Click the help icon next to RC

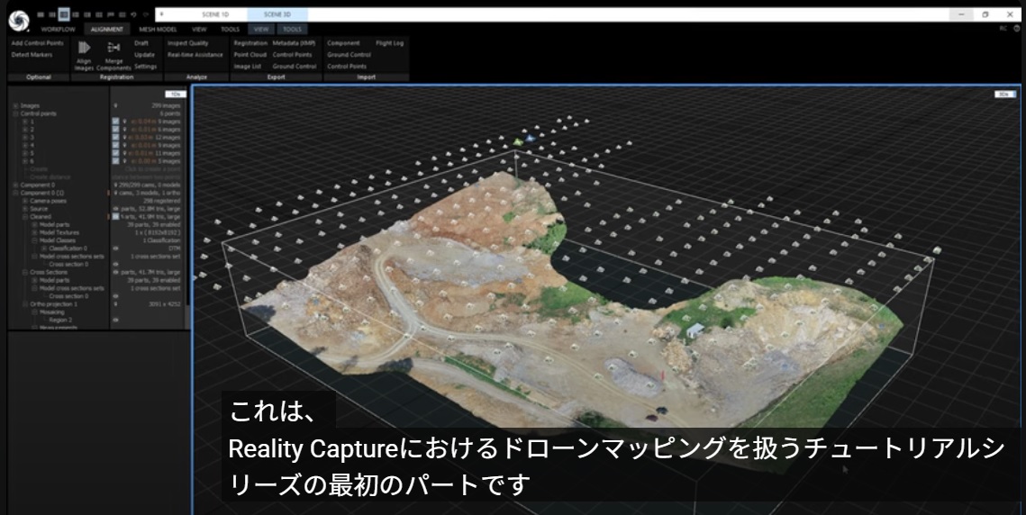[1016, 29]
